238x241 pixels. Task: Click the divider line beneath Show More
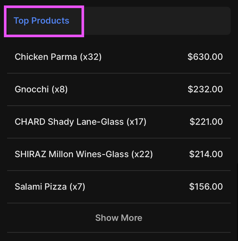pos(119,232)
